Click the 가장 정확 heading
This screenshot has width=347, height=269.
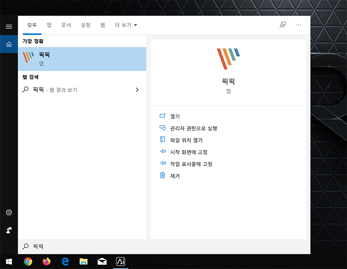tap(33, 41)
